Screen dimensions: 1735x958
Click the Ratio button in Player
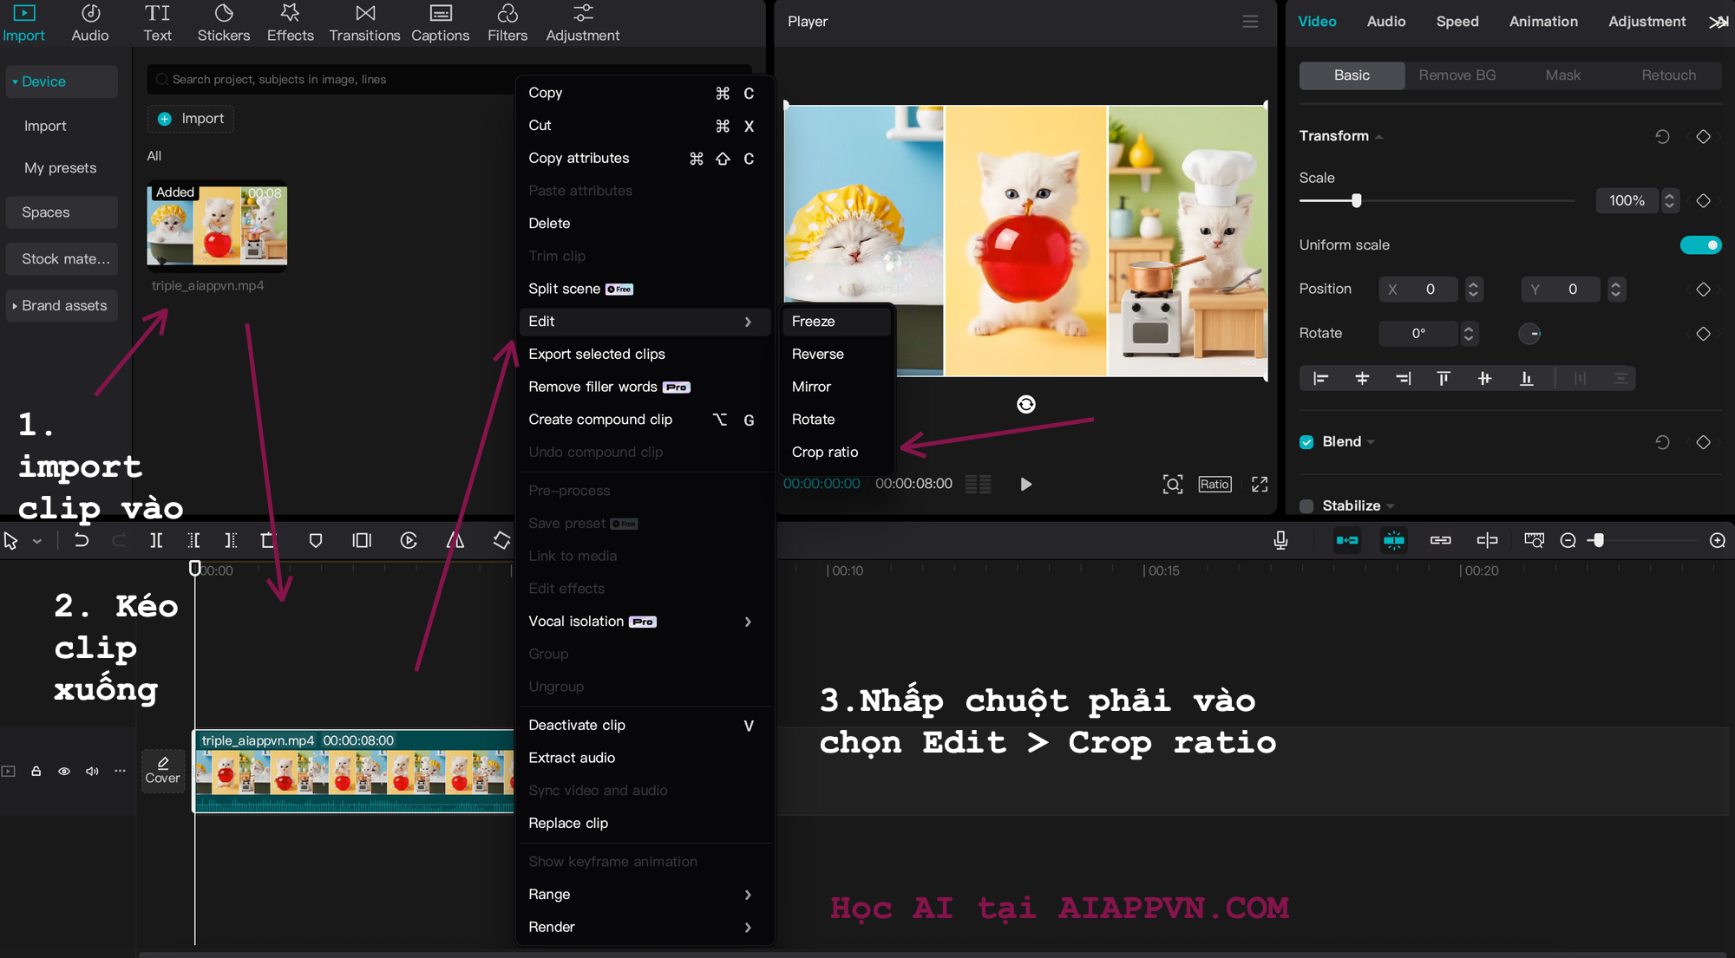click(x=1214, y=484)
